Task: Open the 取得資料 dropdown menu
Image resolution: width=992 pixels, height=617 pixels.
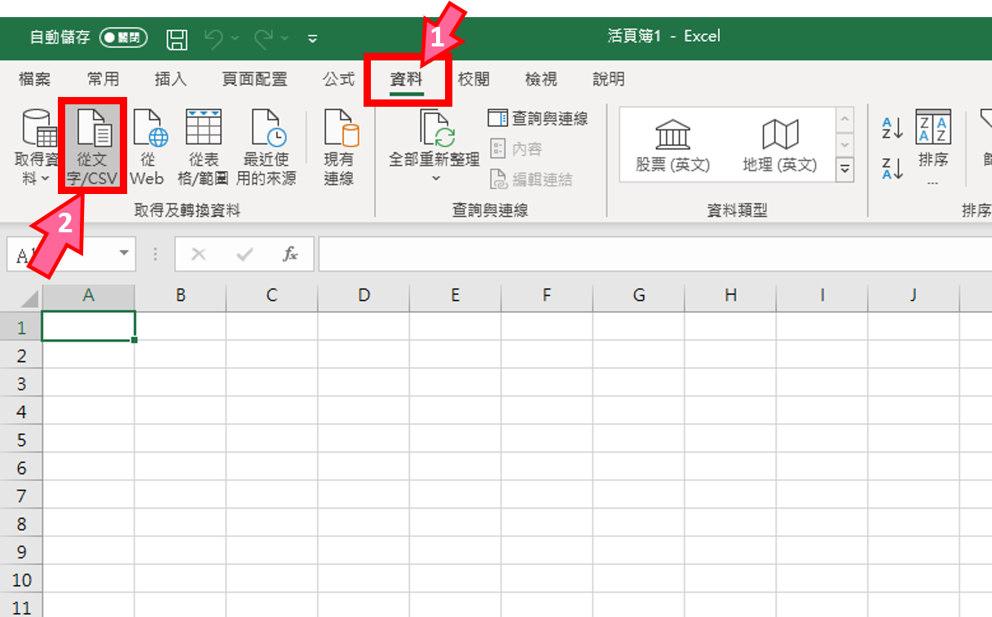Action: (37, 147)
